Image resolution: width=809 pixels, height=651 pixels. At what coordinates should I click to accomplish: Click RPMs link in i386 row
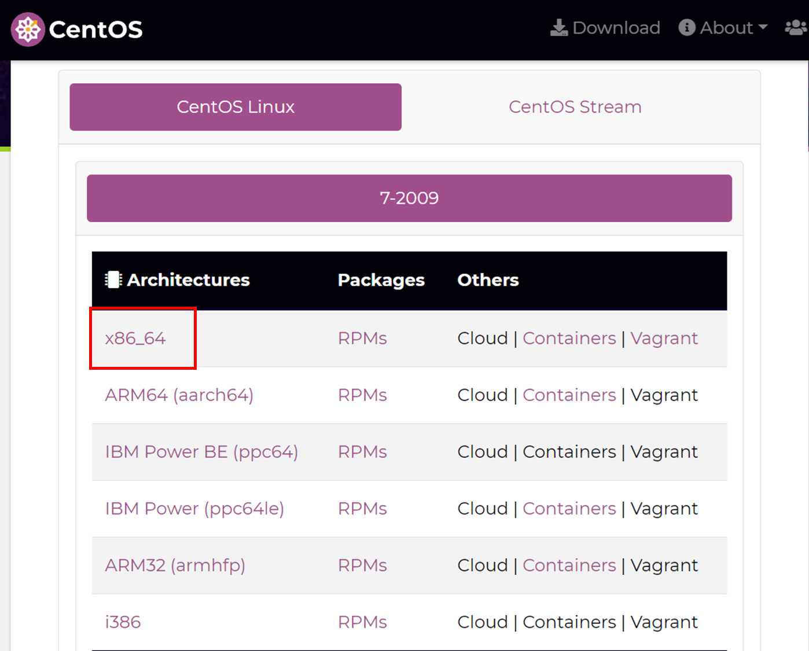point(362,622)
